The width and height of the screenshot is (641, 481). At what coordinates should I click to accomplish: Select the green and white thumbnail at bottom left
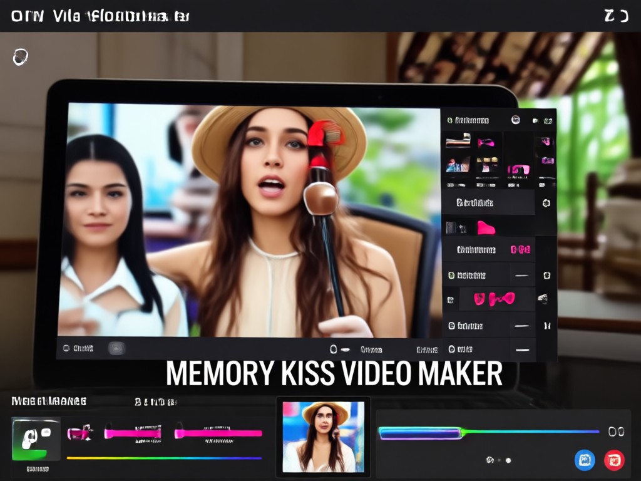coord(36,439)
